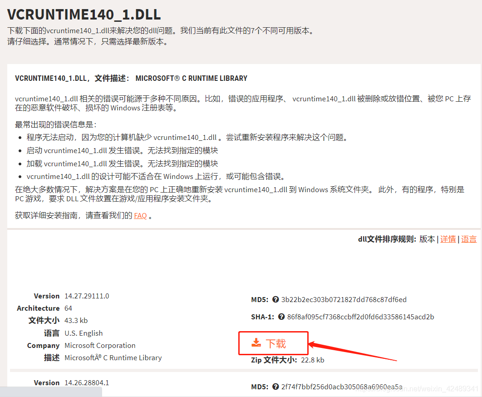This screenshot has height=397, width=482.
Task: Sort dll files by 详情
Action: pyautogui.click(x=448, y=239)
